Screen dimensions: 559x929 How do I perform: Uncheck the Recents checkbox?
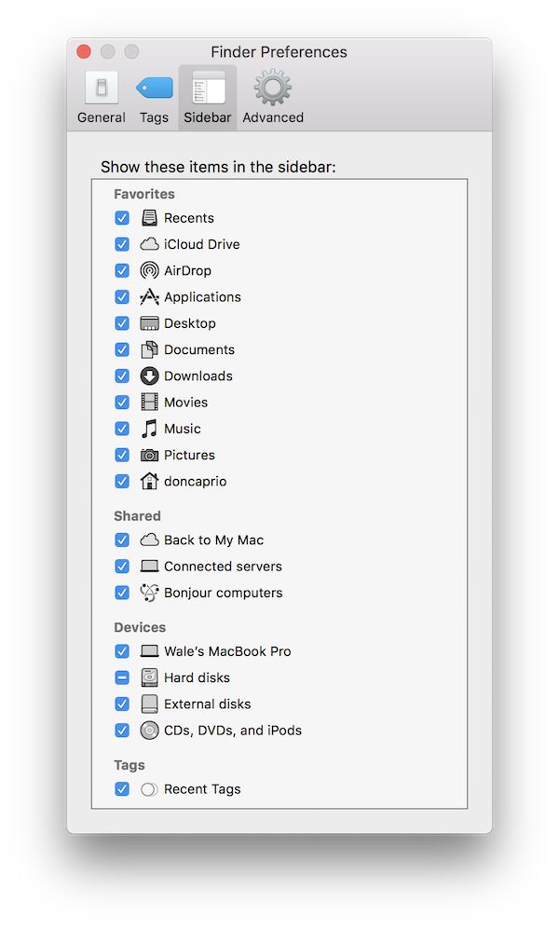121,217
